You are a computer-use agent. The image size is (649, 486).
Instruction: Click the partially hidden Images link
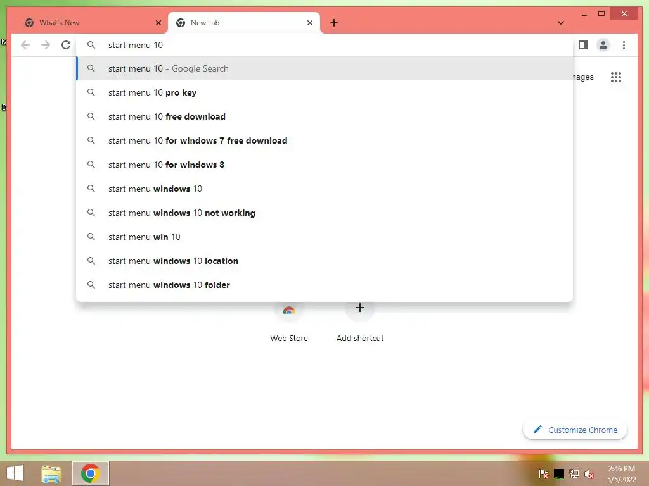point(584,77)
